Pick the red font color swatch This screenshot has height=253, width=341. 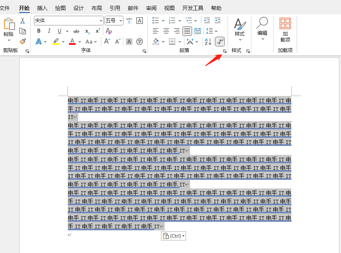click(72, 42)
